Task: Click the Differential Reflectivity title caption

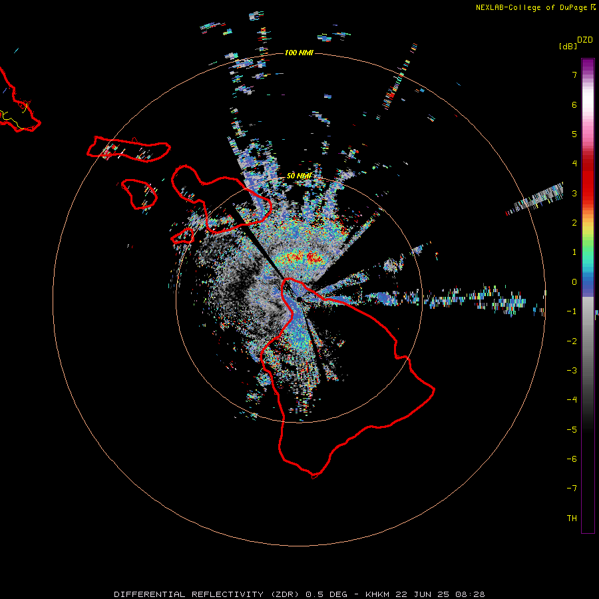Action: pos(299,594)
